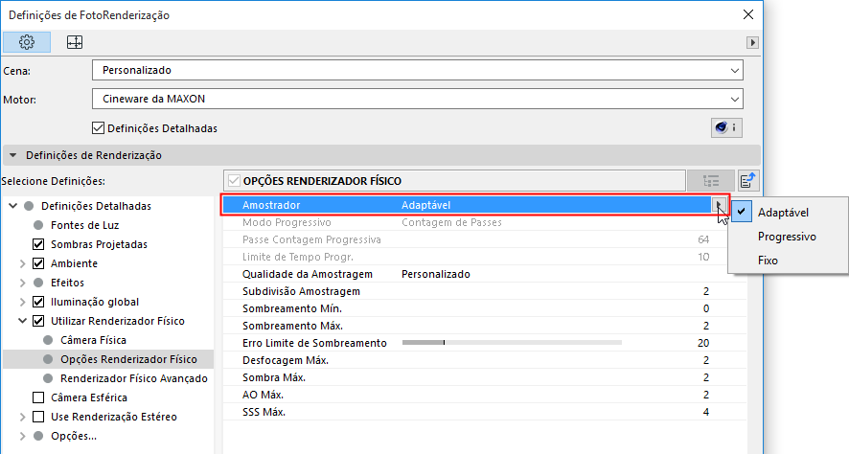Select Progressivo in the popup menu

[787, 237]
